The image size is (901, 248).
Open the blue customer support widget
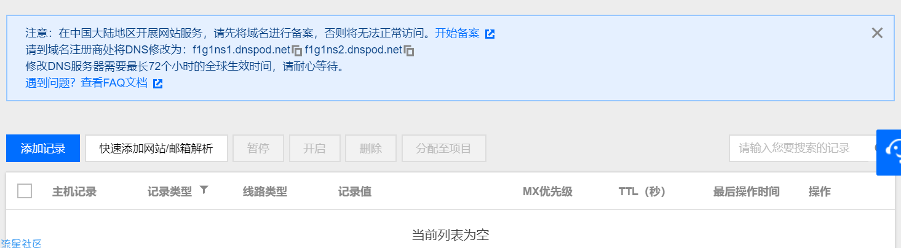click(889, 152)
